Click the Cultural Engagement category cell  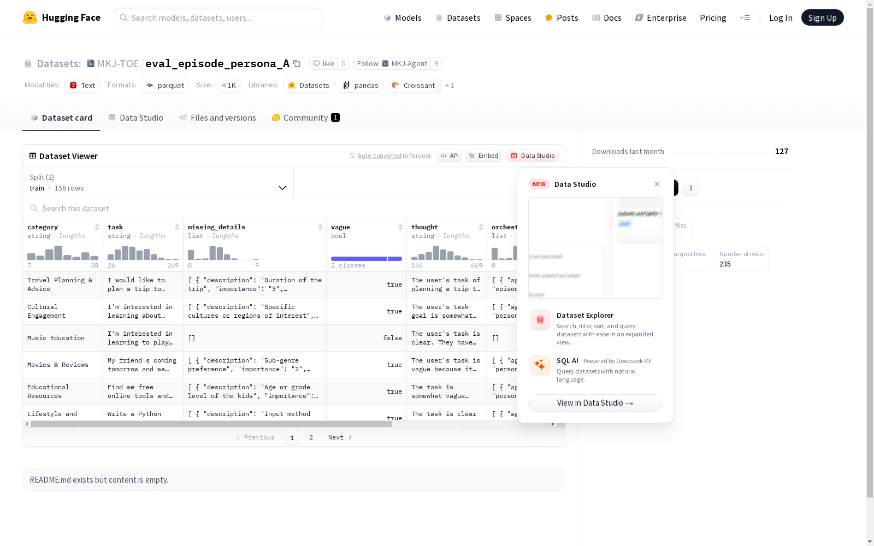coord(63,311)
